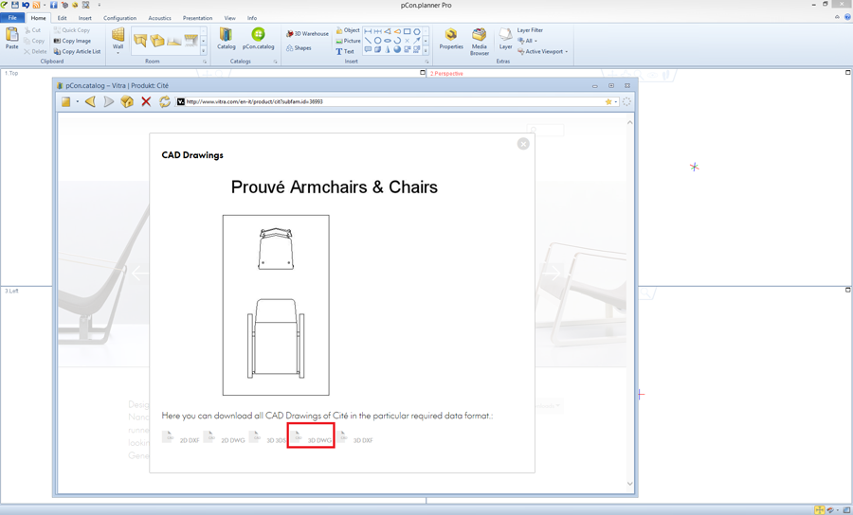Insert Text with the T tool
This screenshot has width=853, height=515.
[x=345, y=52]
